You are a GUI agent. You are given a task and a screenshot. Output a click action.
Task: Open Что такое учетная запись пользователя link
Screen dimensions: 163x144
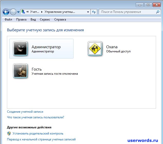point(35,117)
